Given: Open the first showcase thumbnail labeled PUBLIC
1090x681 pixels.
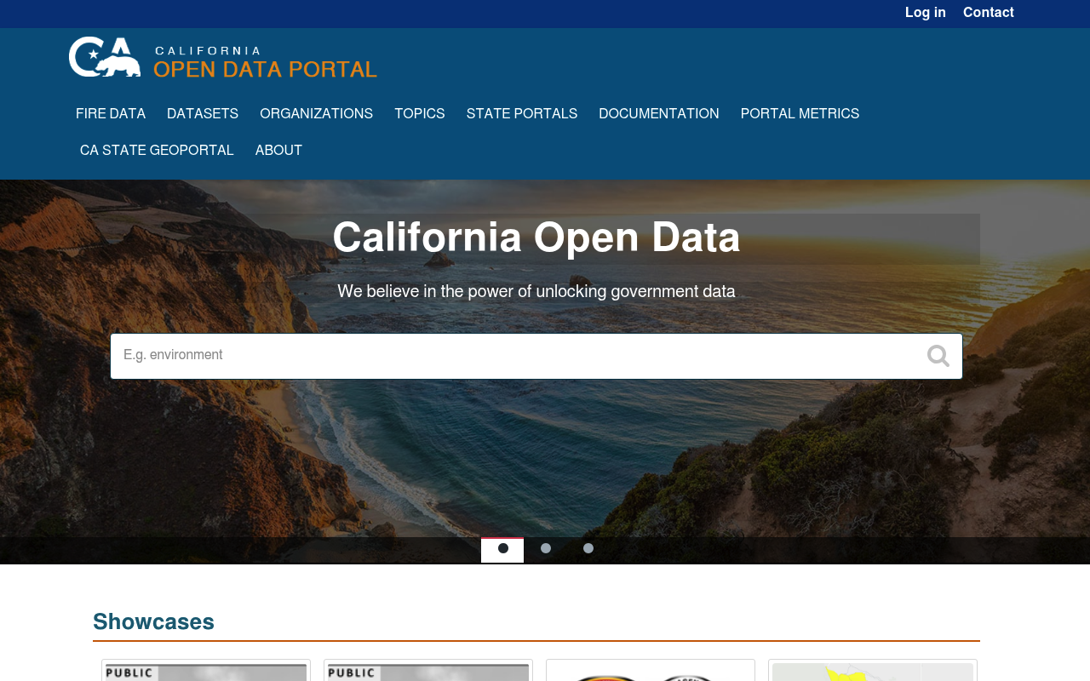Looking at the screenshot, I should pyautogui.click(x=206, y=672).
